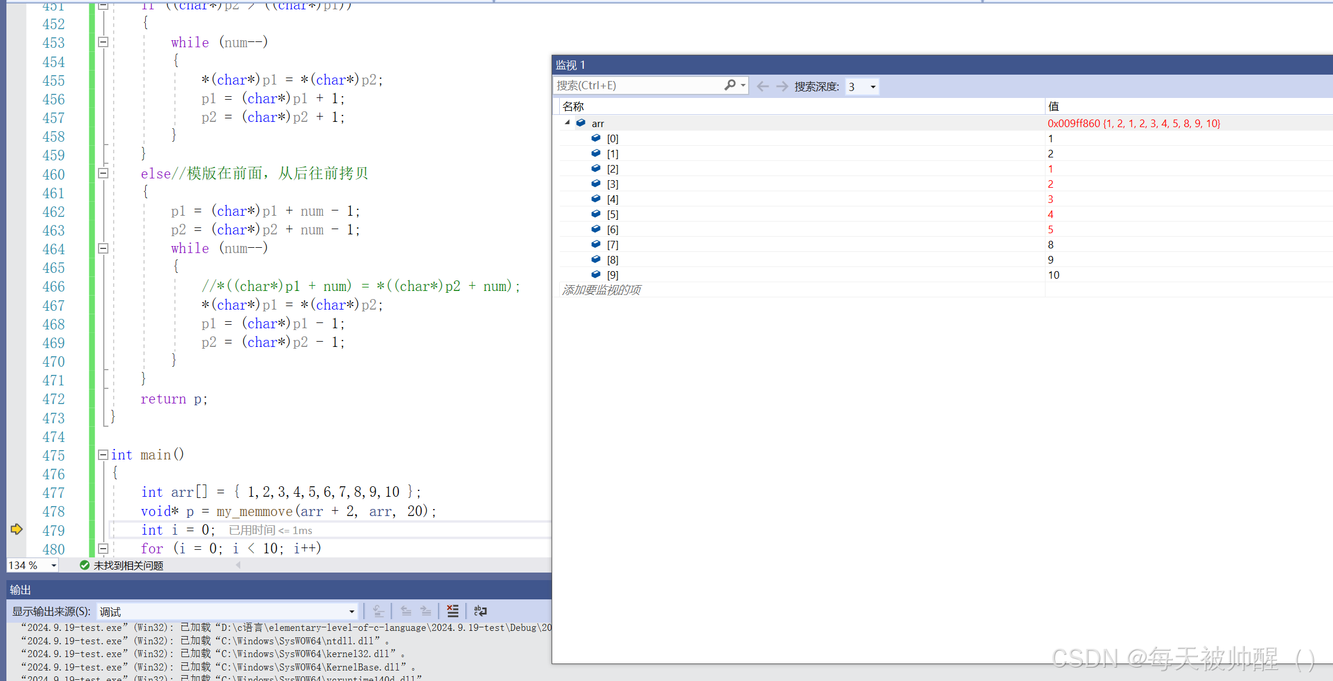
Task: Collapse the while loop at line 453
Action: pos(103,42)
